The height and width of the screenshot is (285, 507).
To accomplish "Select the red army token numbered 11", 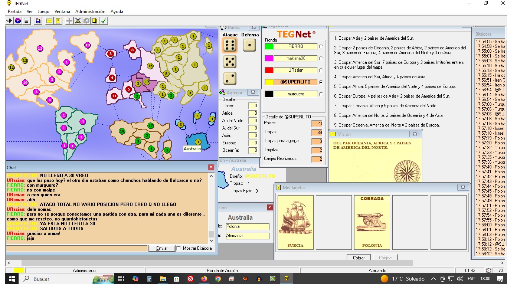I will coord(114,96).
